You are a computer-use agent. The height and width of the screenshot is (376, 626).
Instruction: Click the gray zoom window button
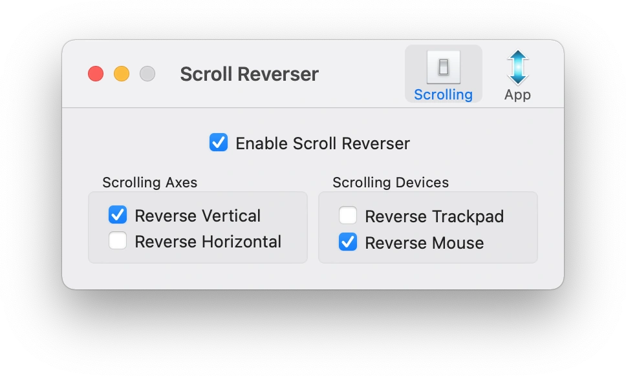tap(147, 74)
